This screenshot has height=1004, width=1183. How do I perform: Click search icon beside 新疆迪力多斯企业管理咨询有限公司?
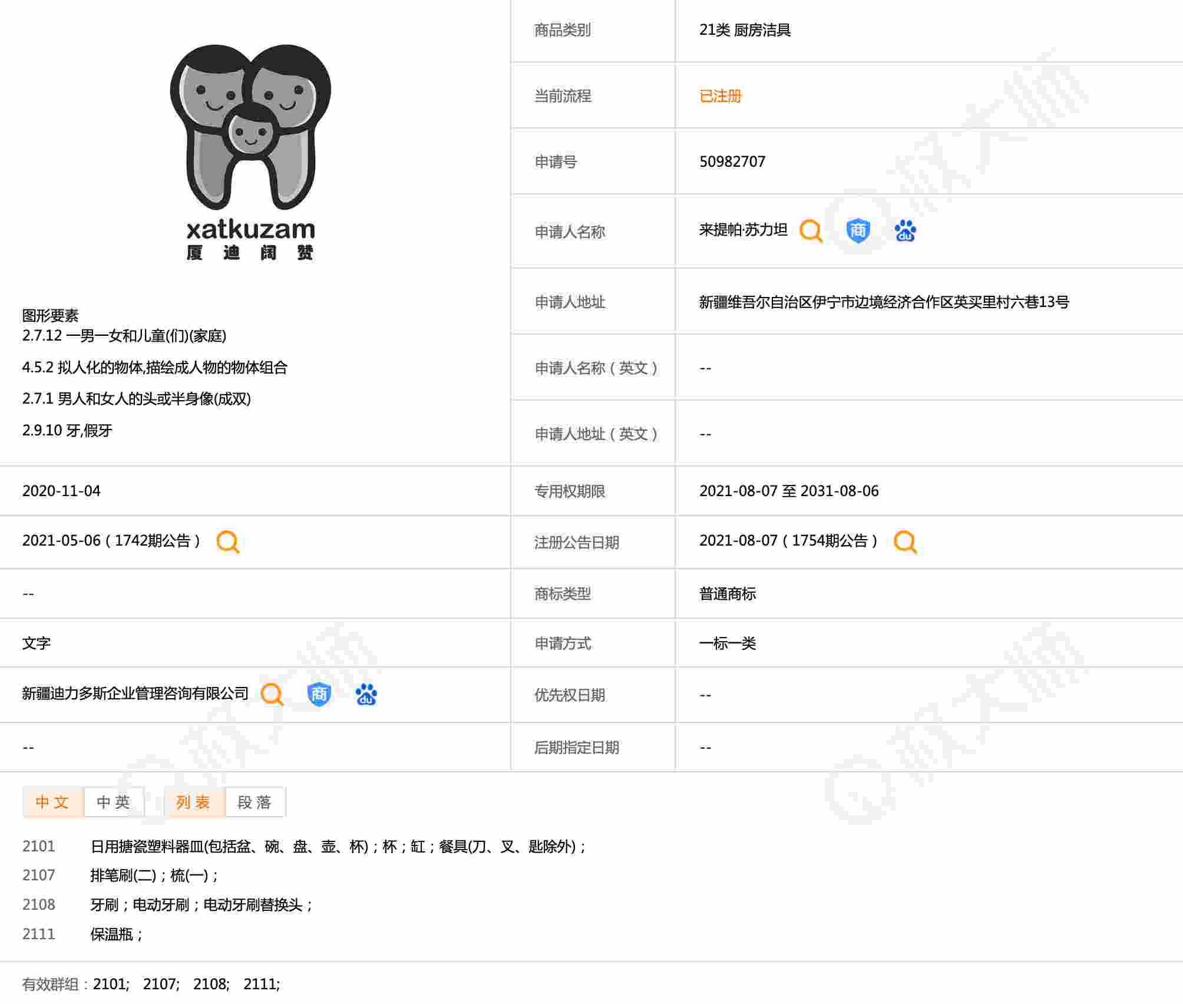272,694
